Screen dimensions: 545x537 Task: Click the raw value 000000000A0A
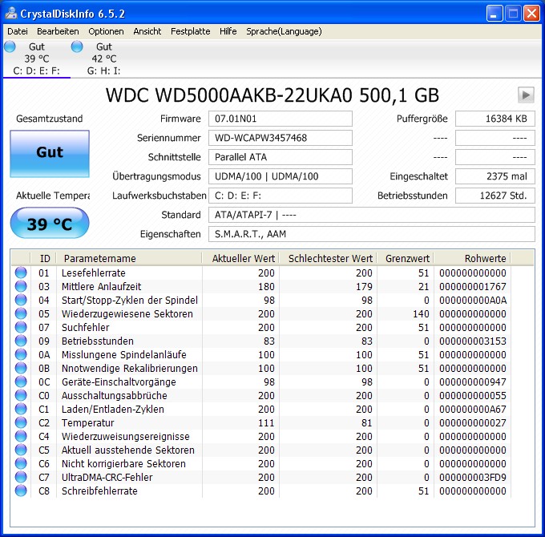click(473, 301)
